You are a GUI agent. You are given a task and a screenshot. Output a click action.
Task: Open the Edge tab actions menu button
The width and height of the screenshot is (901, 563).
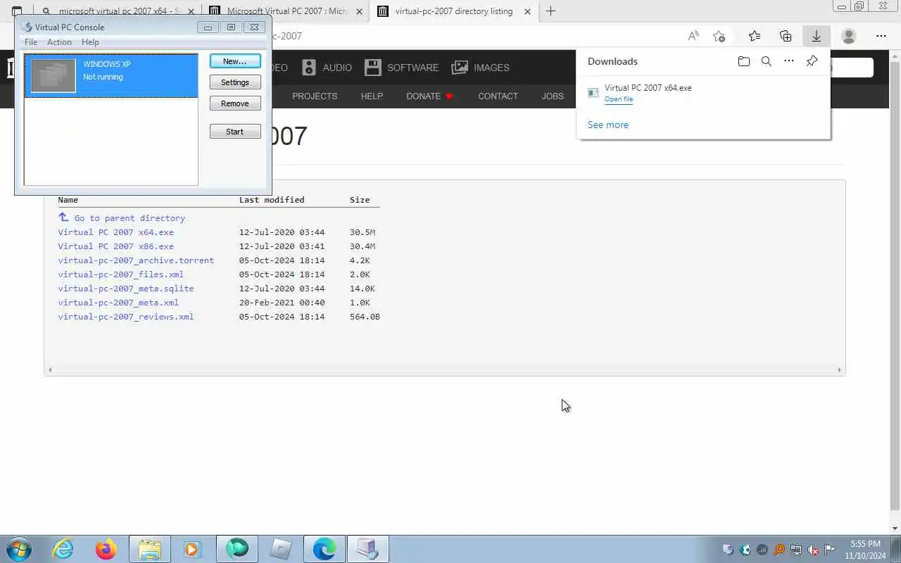(17, 11)
